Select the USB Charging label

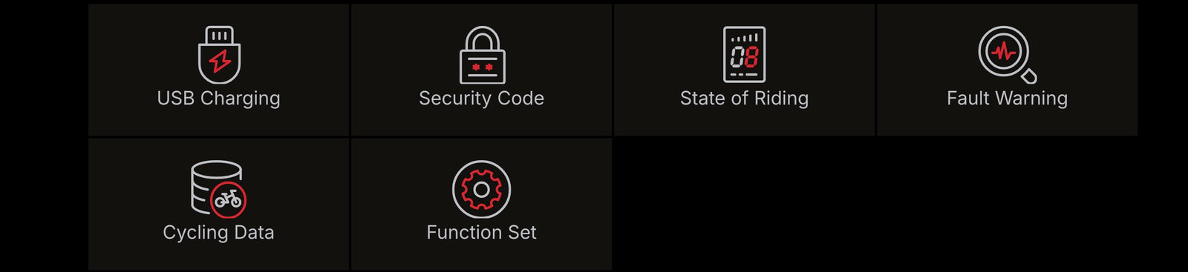pyautogui.click(x=219, y=99)
